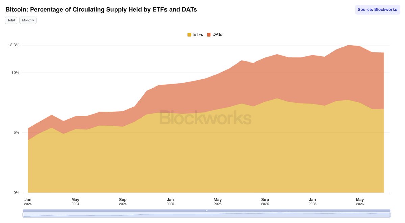Click the 10% y-axis label
The height and width of the screenshot is (223, 405).
point(15,73)
